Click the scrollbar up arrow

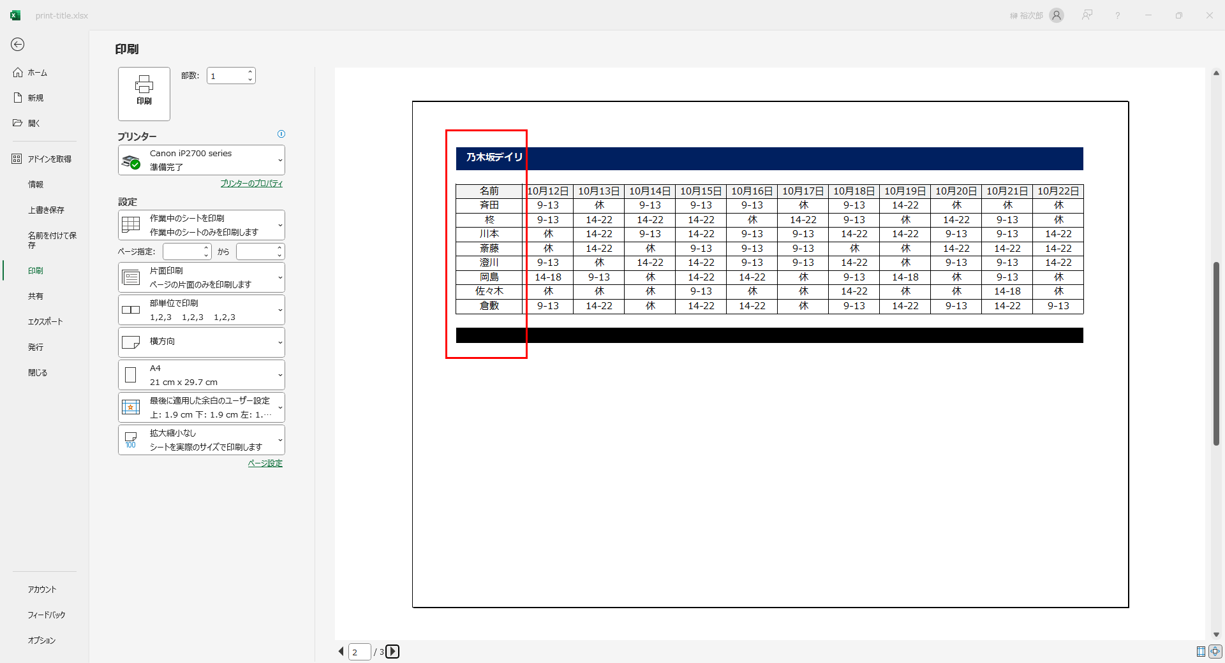pos(1216,73)
